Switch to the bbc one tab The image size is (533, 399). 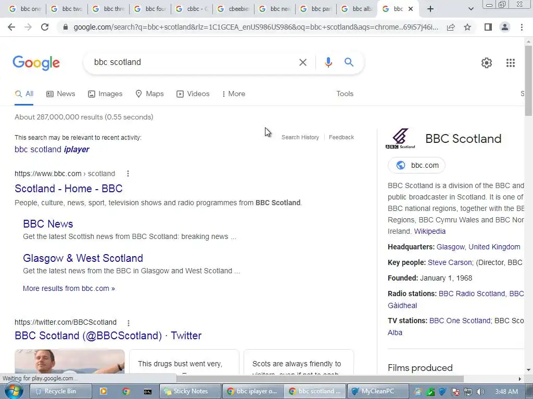click(25, 9)
